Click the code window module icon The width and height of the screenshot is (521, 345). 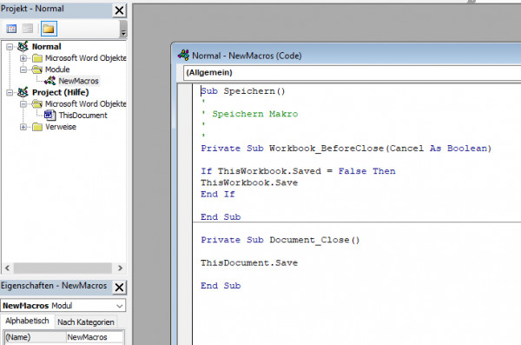point(183,56)
